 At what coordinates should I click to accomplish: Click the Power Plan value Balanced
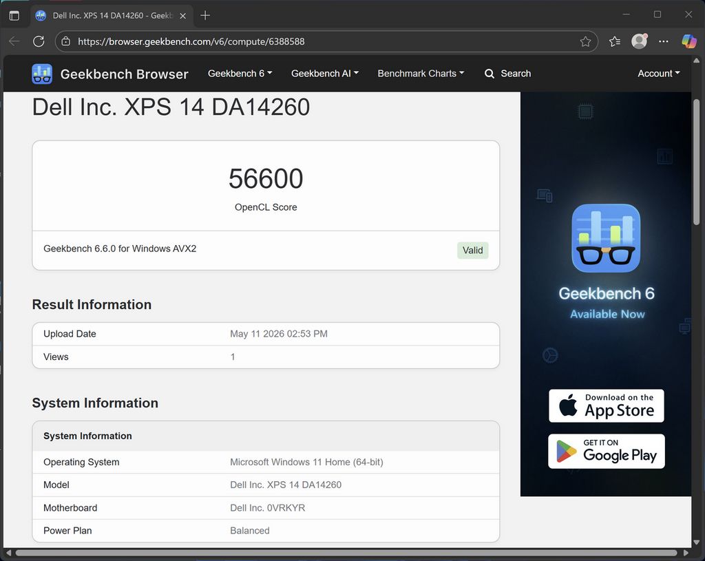(x=249, y=531)
